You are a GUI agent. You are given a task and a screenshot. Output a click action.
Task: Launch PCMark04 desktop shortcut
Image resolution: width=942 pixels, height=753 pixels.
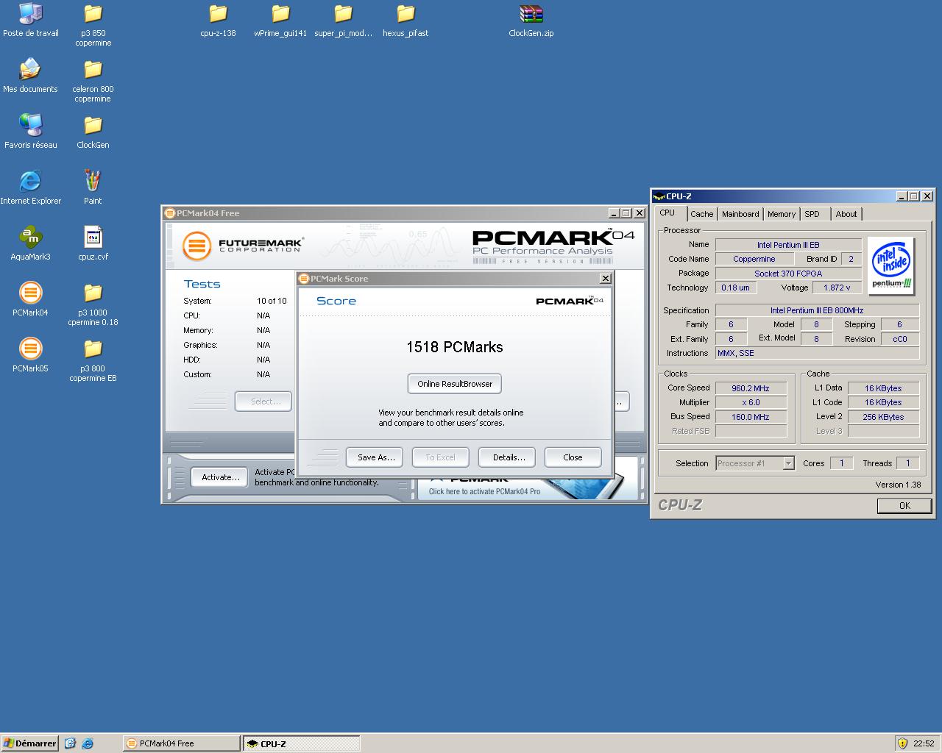[x=30, y=299]
